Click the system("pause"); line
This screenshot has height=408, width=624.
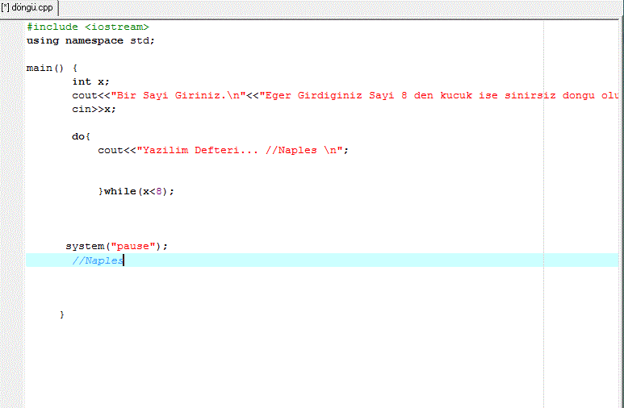pos(116,246)
